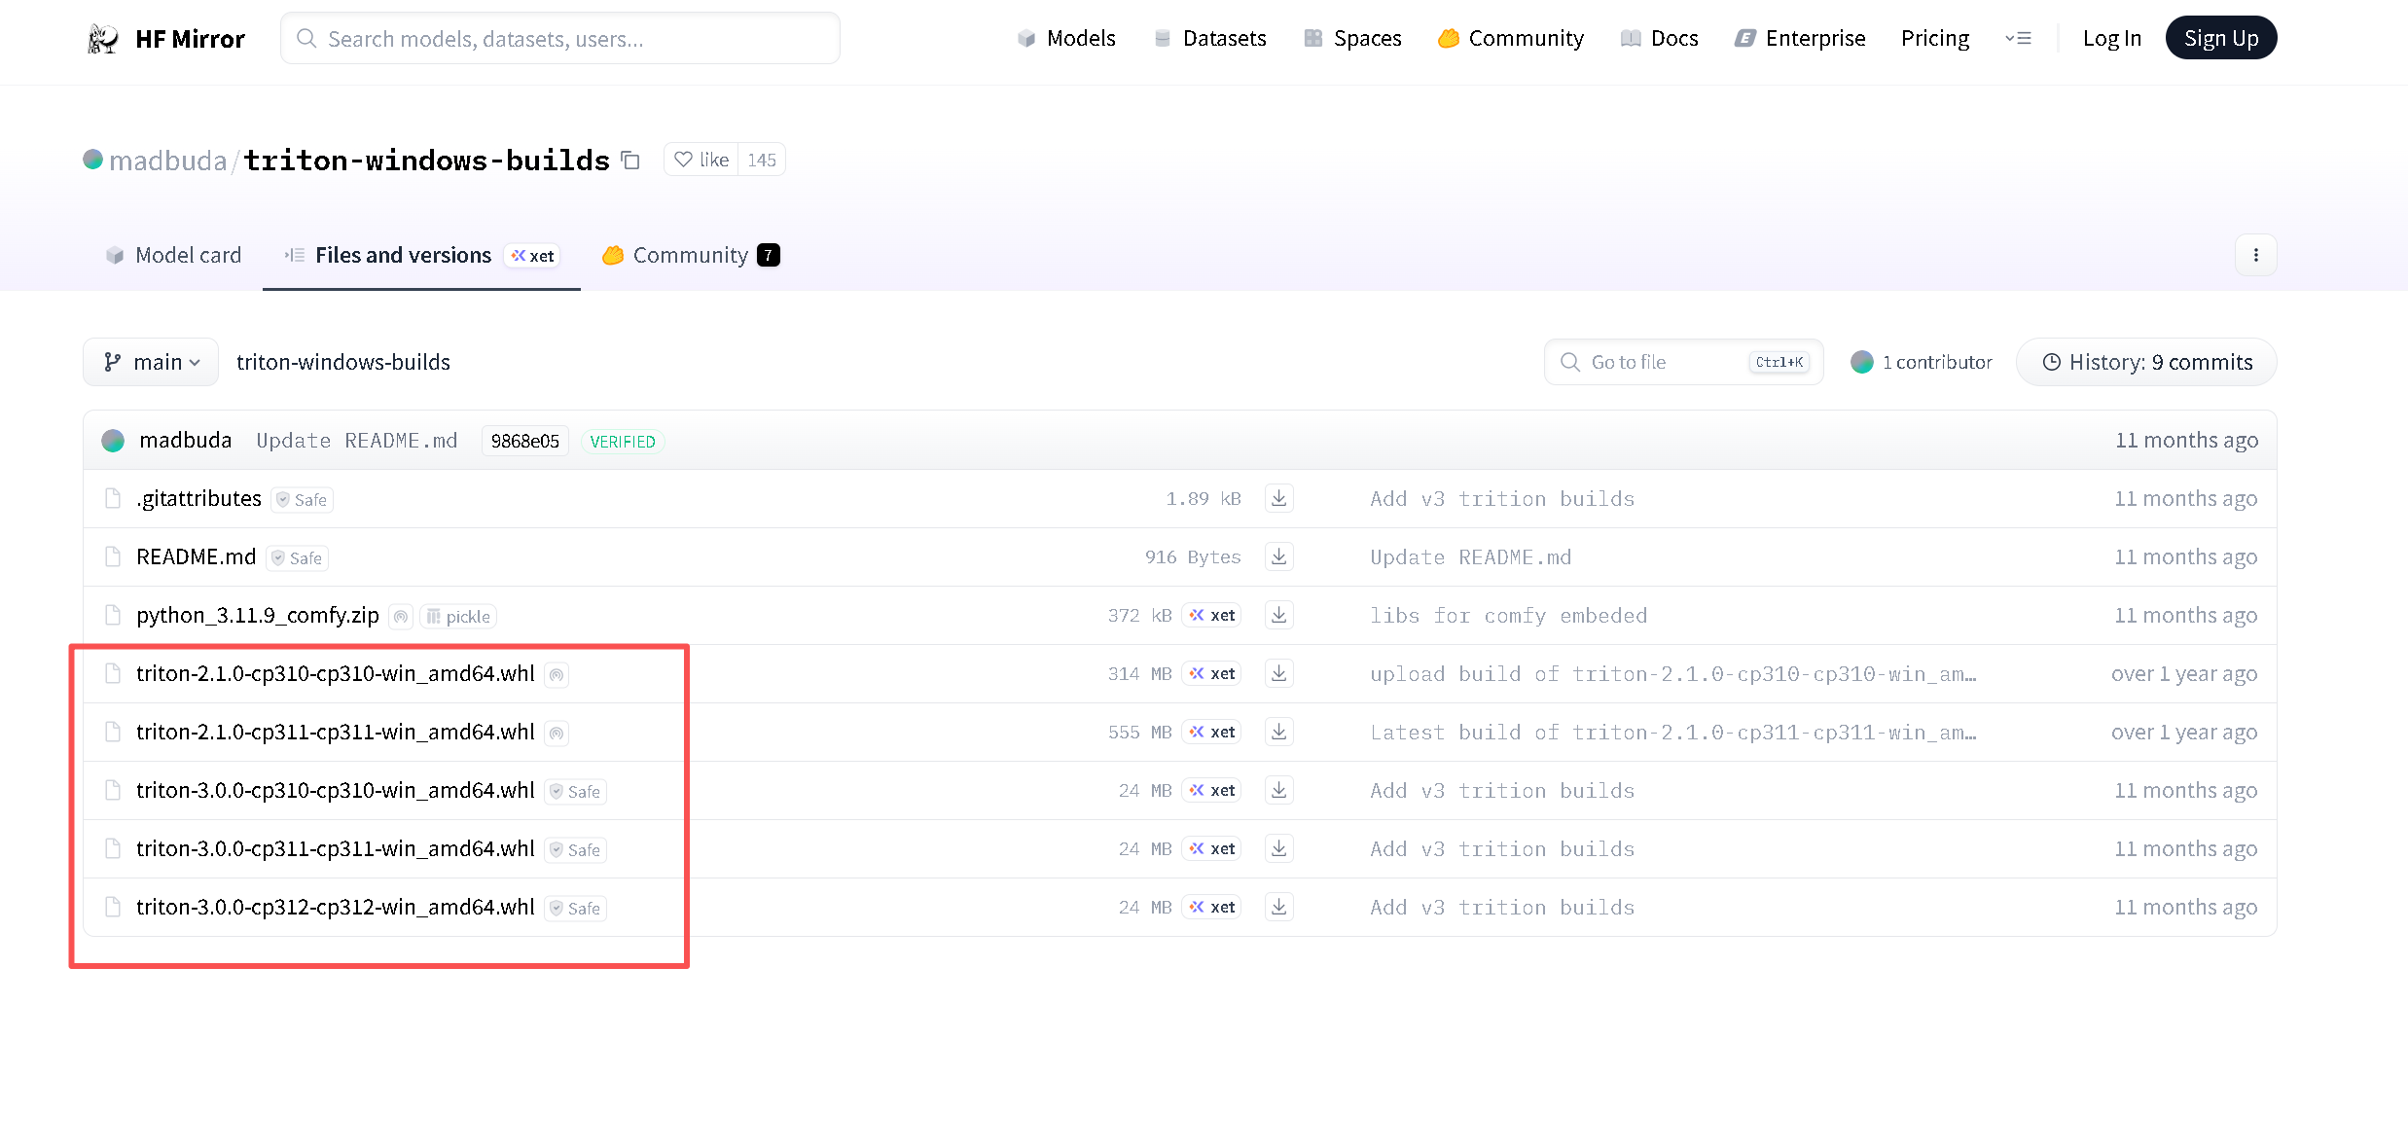The width and height of the screenshot is (2408, 1147).
Task: Go to Spaces in top navigation
Action: 1352,38
